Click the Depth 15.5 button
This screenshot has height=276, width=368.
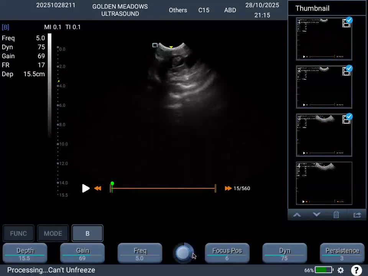click(25, 253)
